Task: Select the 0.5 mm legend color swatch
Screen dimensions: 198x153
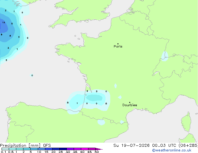Action: click(x=12, y=149)
